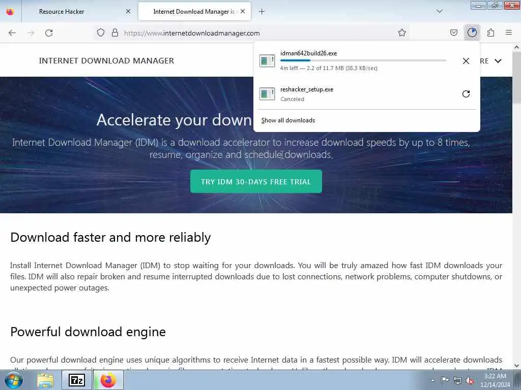The height and width of the screenshot is (390, 521).
Task: Click the network tray icon
Action: (457, 380)
